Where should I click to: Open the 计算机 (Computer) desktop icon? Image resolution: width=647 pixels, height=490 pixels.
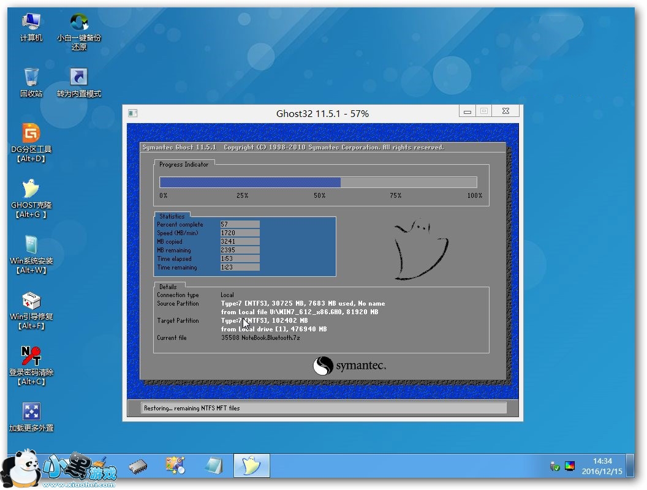pyautogui.click(x=31, y=22)
